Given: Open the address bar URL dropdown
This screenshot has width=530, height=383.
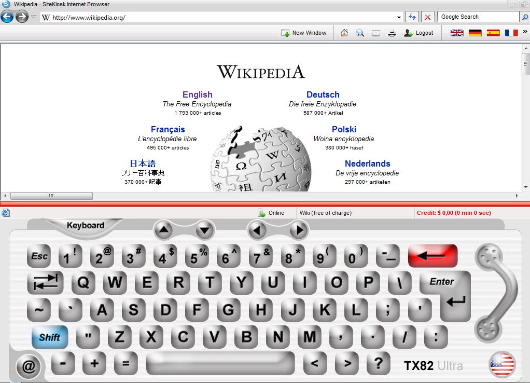Looking at the screenshot, I should pyautogui.click(x=398, y=17).
